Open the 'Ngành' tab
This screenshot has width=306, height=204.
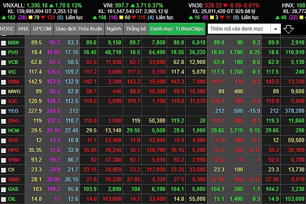114,29
